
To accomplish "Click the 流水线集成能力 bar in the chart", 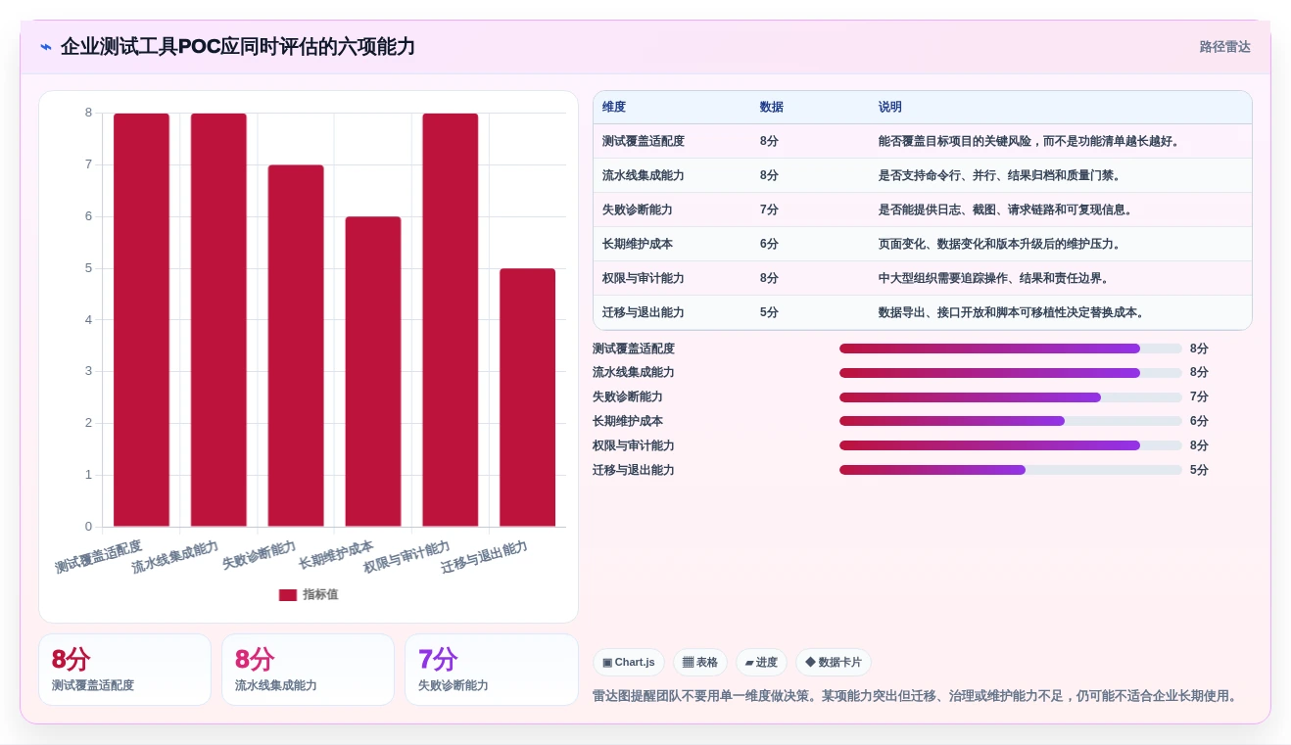I will coord(218,320).
